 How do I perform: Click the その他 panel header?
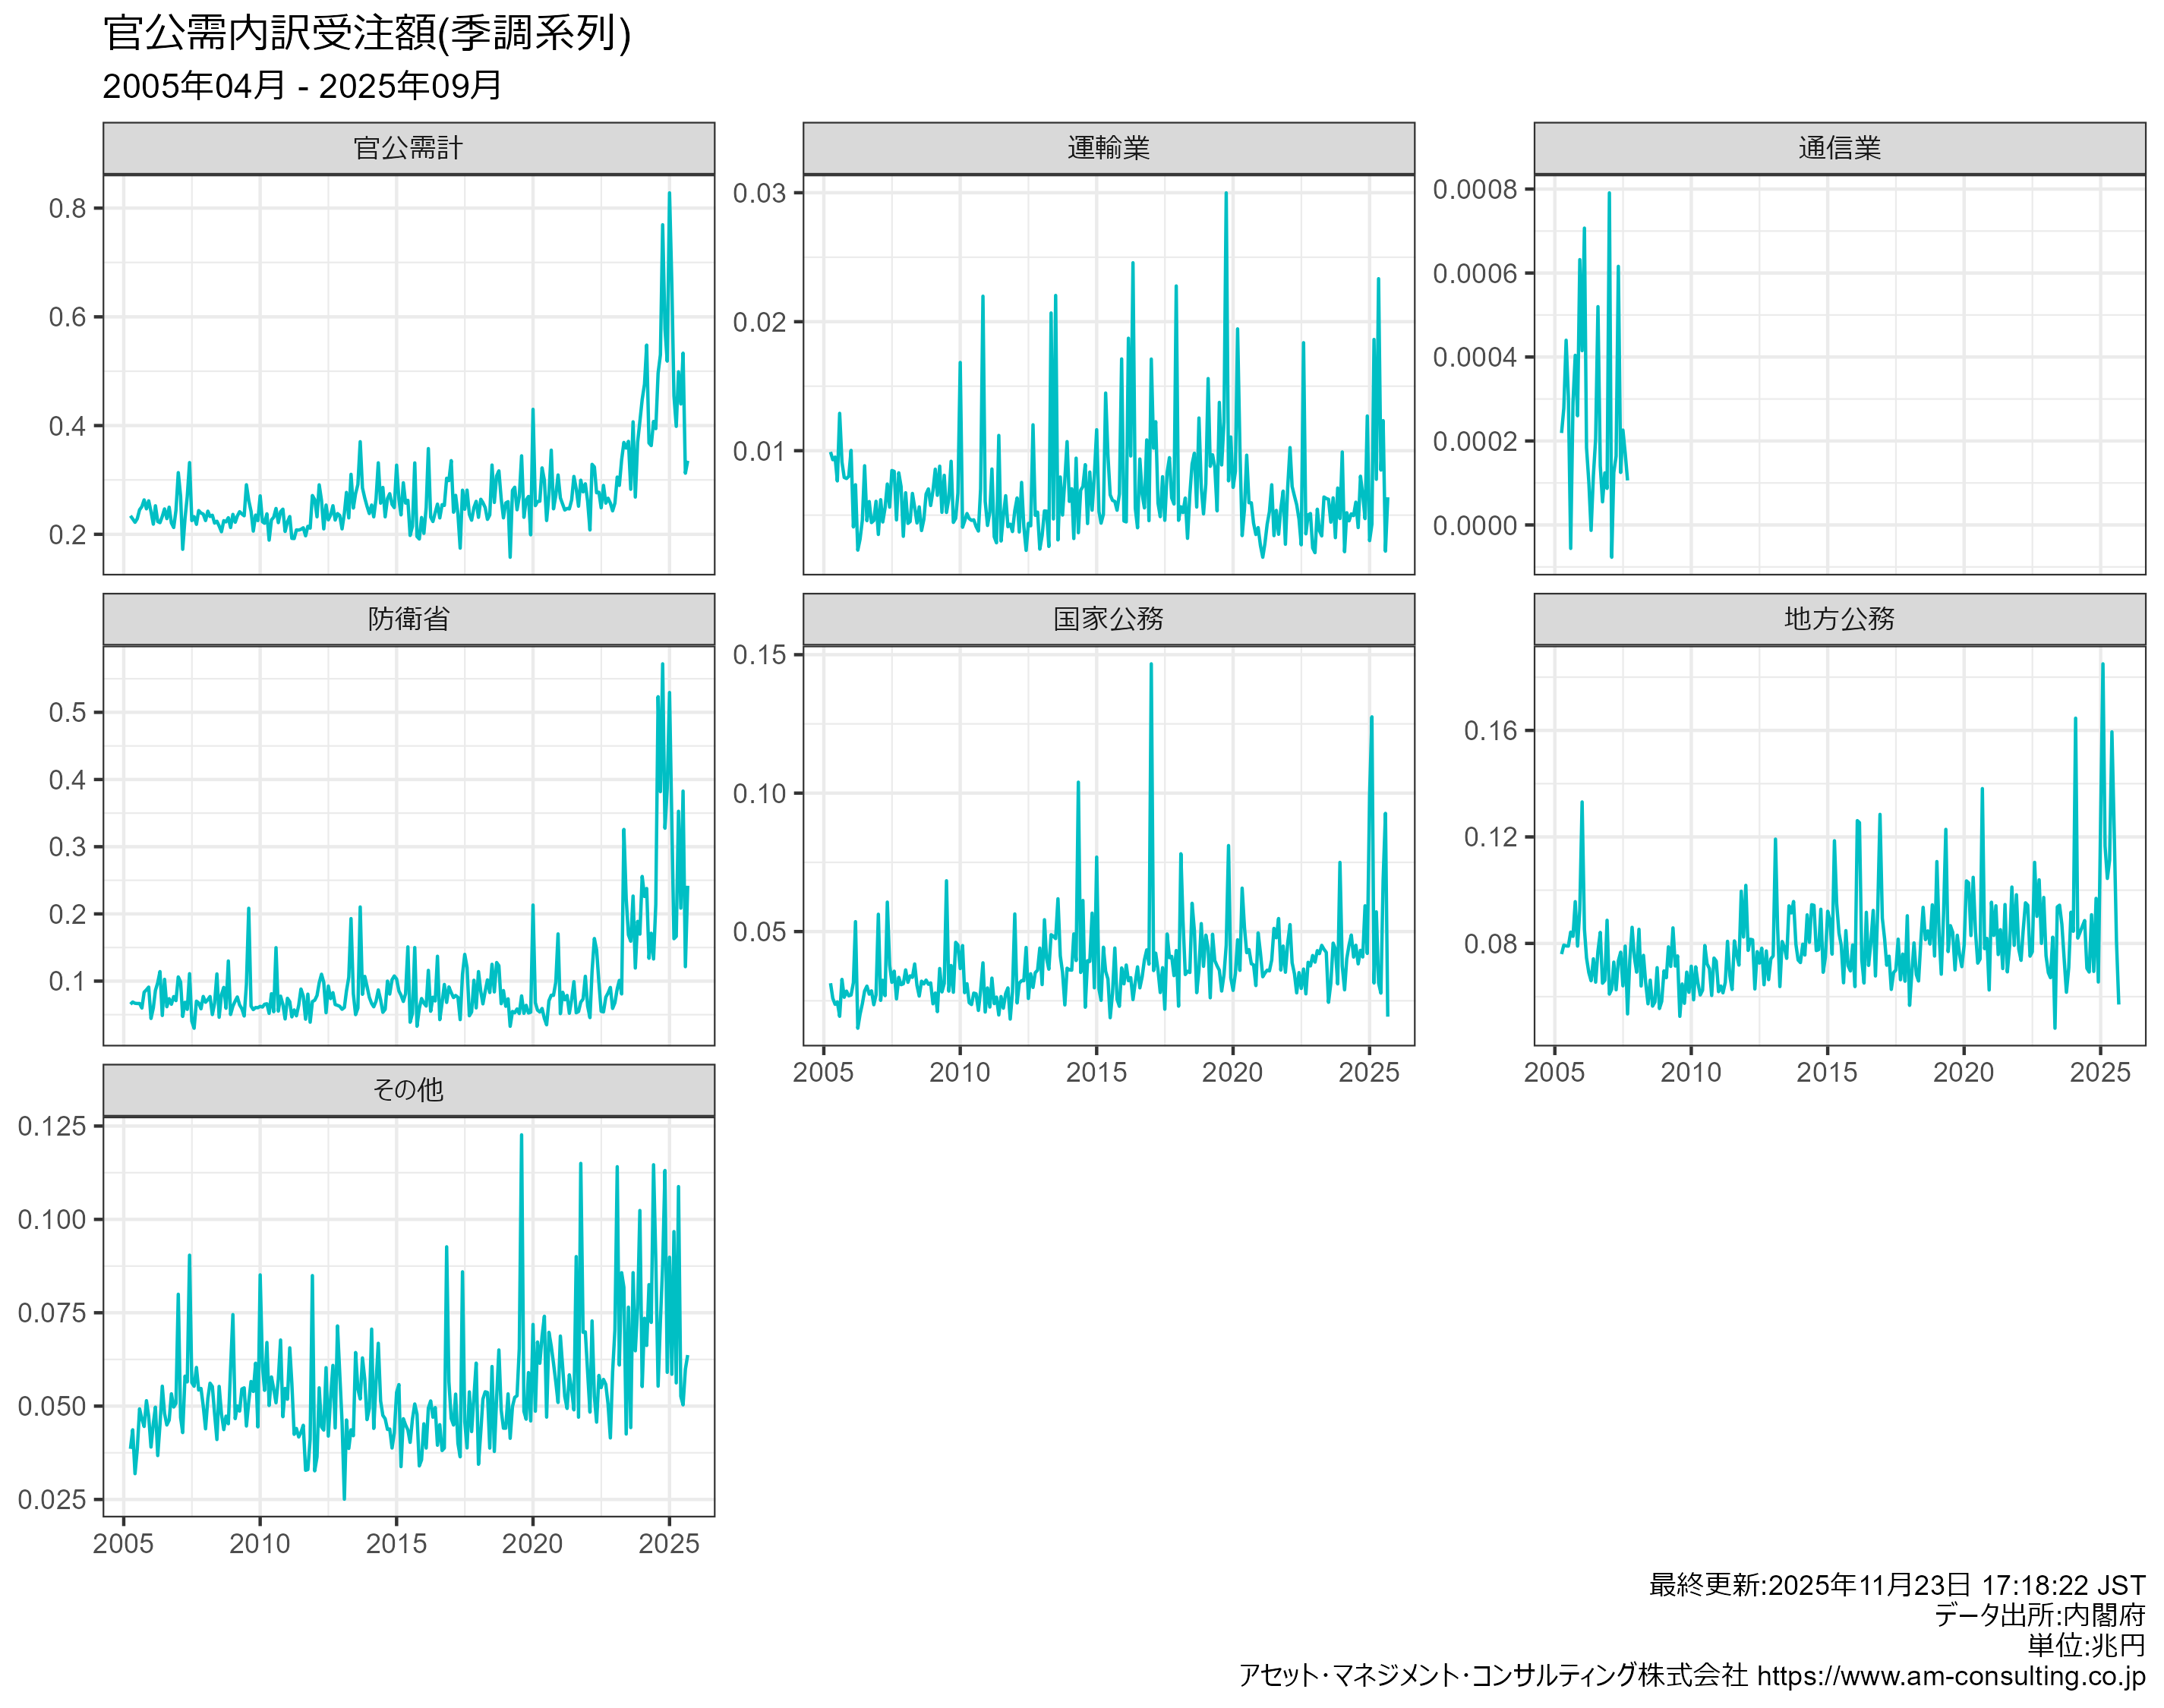tap(408, 1089)
